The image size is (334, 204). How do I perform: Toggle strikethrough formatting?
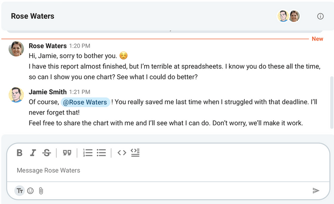point(46,153)
